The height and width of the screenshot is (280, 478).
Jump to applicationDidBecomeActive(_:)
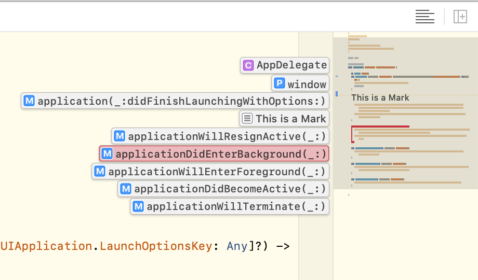click(x=223, y=189)
